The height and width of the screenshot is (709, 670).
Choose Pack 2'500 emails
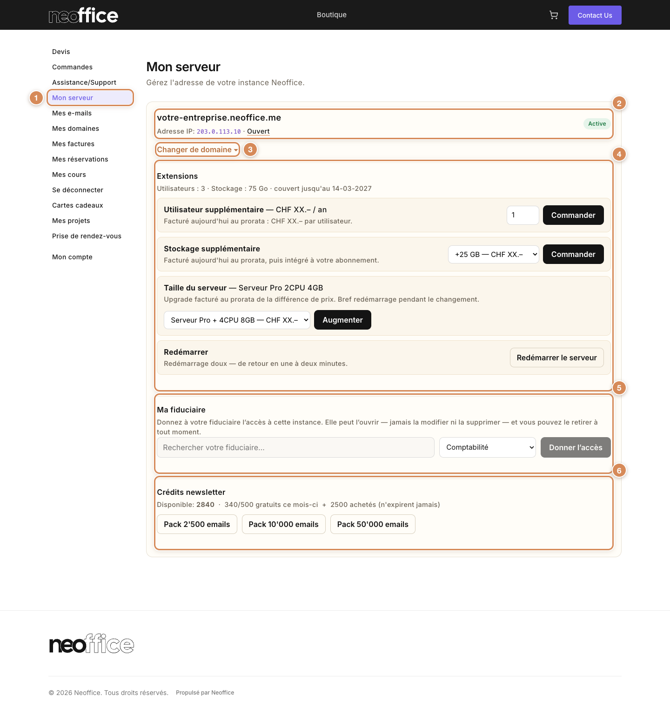tap(197, 524)
